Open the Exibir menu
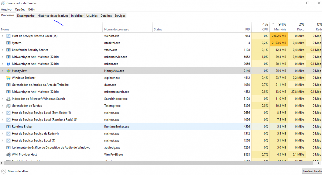This screenshot has height=175, width=322. (x=32, y=9)
